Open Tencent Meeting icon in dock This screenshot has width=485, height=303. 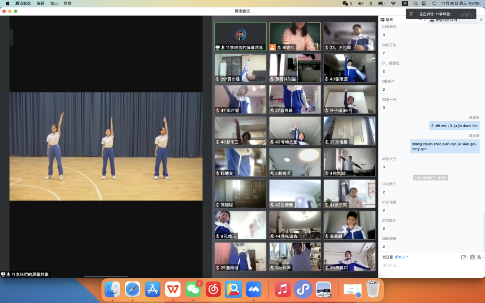point(254,290)
